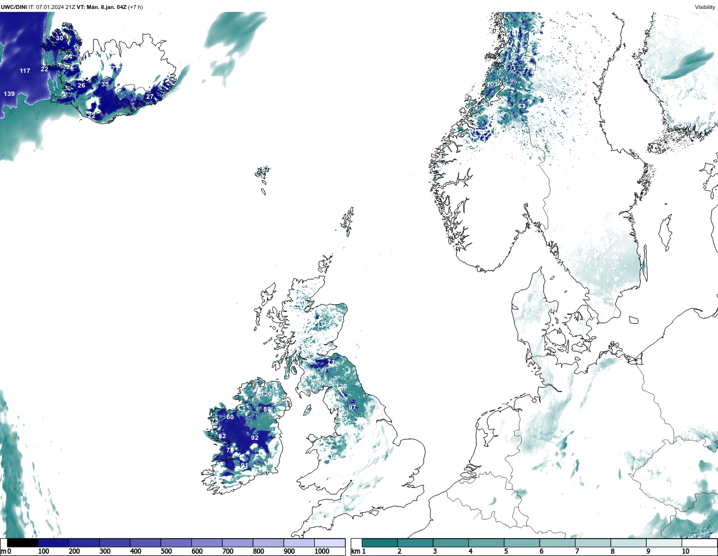The image size is (718, 556).
Task: Click the 82 visibility value in Ireland
Action: click(x=222, y=436)
